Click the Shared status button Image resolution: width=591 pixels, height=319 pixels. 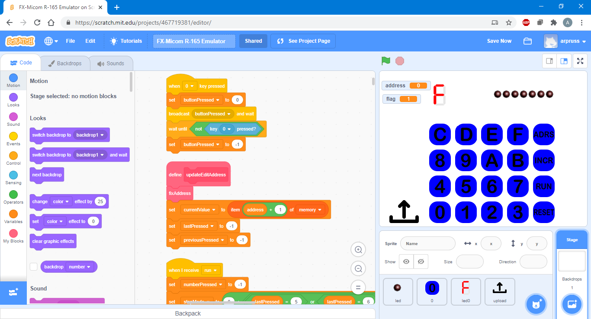pos(254,41)
